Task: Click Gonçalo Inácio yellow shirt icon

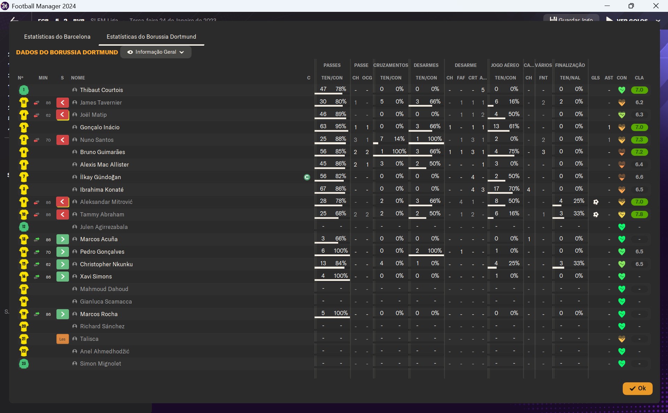Action: pyautogui.click(x=24, y=127)
